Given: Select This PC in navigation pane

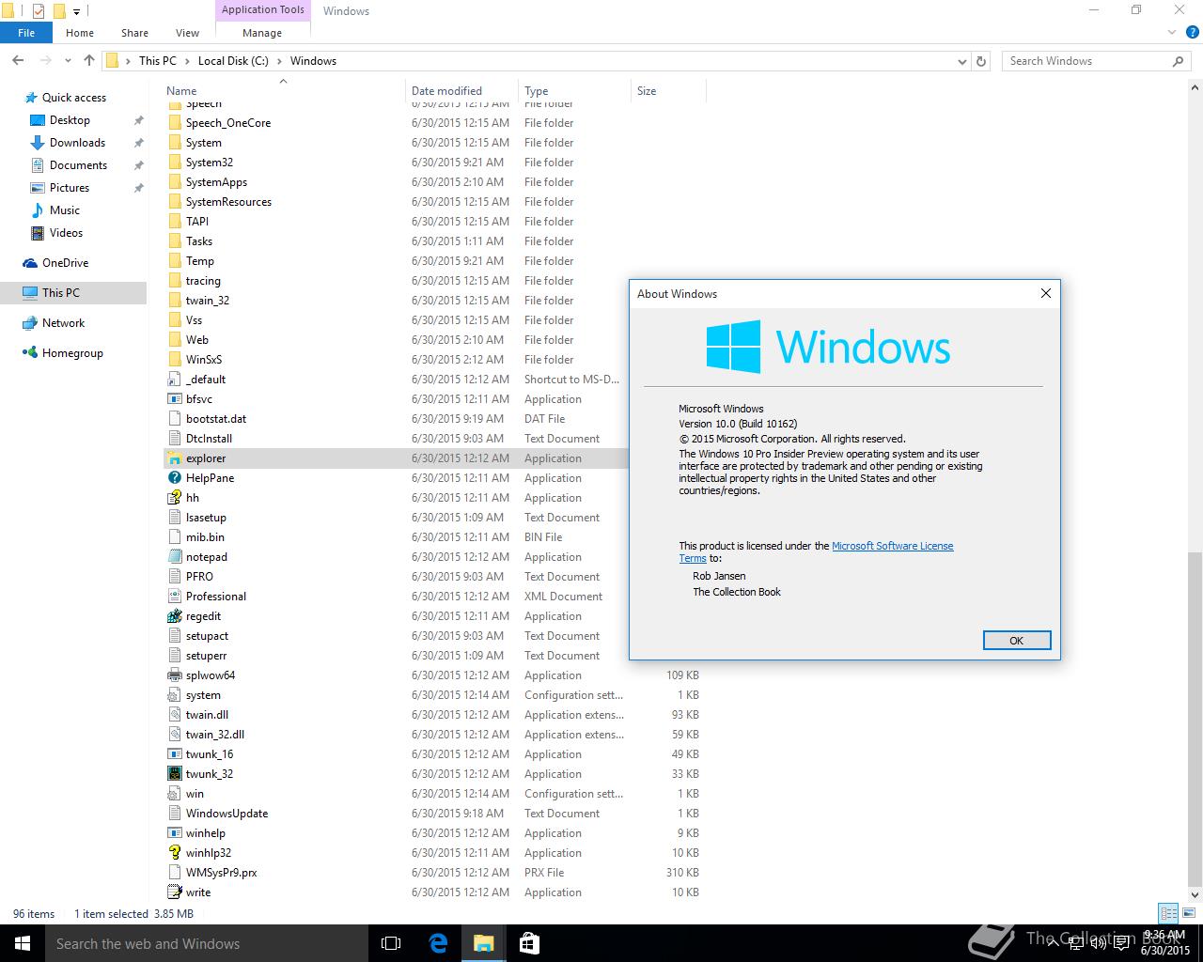Looking at the screenshot, I should [73, 293].
